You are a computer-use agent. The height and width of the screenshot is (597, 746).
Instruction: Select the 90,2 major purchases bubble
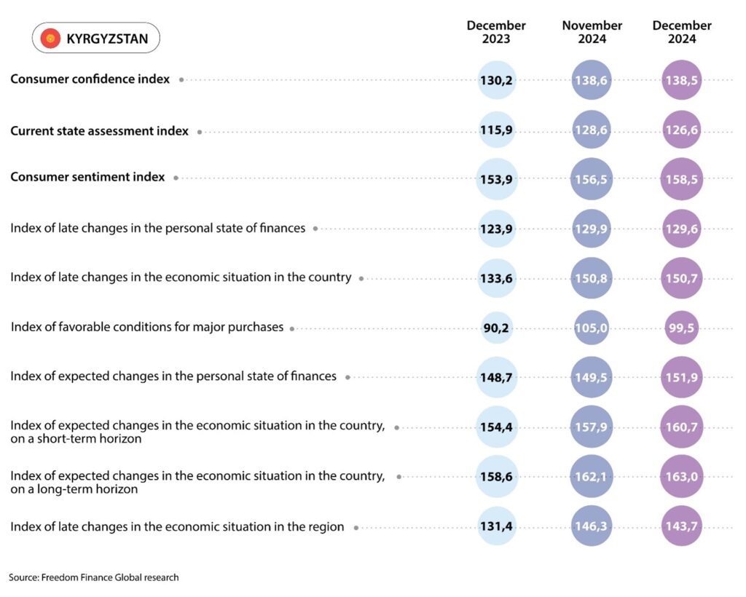[496, 328]
